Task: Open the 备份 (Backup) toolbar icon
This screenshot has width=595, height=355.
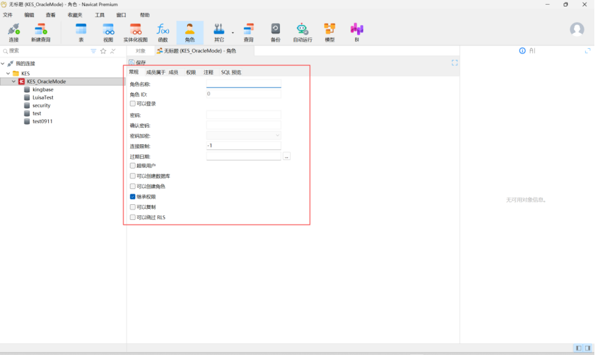Action: click(x=275, y=32)
